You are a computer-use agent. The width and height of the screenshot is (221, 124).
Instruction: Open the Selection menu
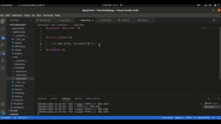point(17,15)
